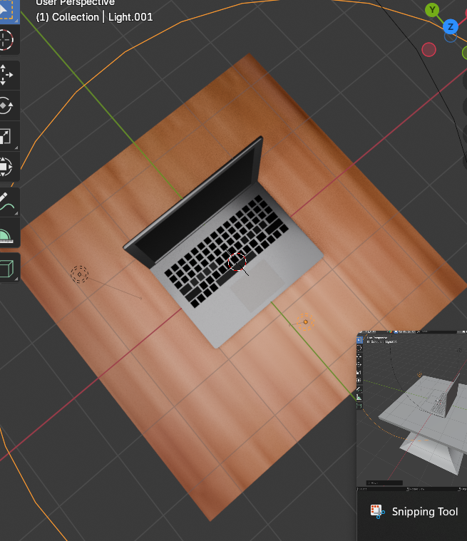Click the Z axis gizmo circle
Image resolution: width=467 pixels, height=541 pixels.
[450, 26]
